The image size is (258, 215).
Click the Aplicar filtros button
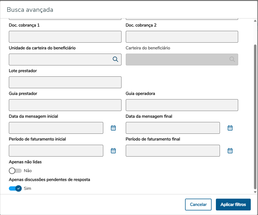(x=233, y=205)
